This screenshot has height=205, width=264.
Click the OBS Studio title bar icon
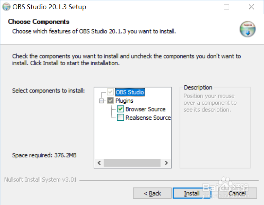tap(6, 7)
